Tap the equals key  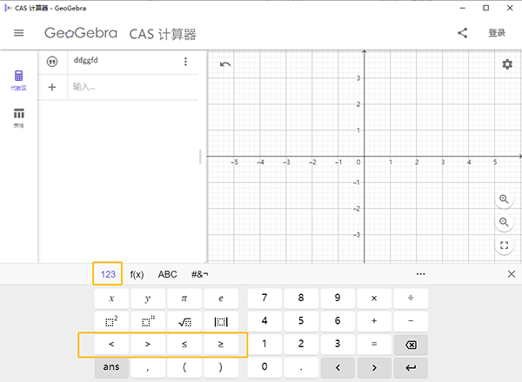coord(374,345)
